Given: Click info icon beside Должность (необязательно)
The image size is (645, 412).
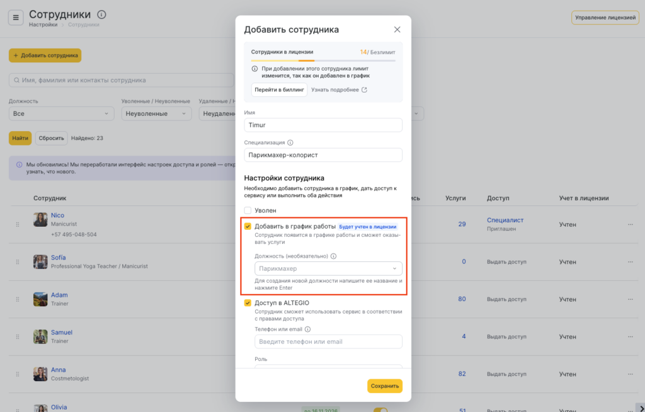Looking at the screenshot, I should [334, 256].
